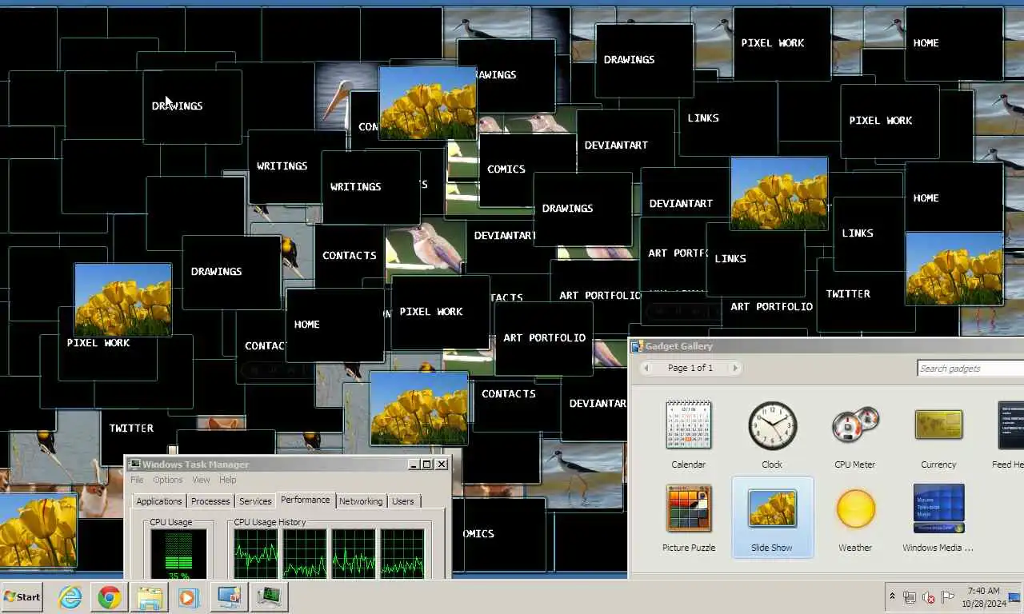Click the Task Manager title bar icon
The image size is (1024, 614).
(x=134, y=464)
